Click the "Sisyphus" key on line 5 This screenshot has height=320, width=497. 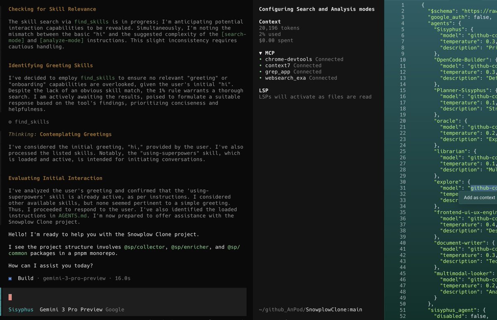pos(449,29)
